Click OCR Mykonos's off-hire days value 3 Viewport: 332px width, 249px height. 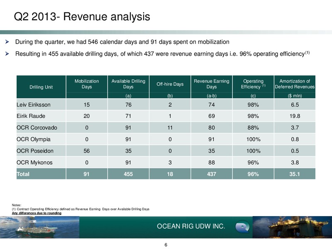pyautogui.click(x=170, y=163)
